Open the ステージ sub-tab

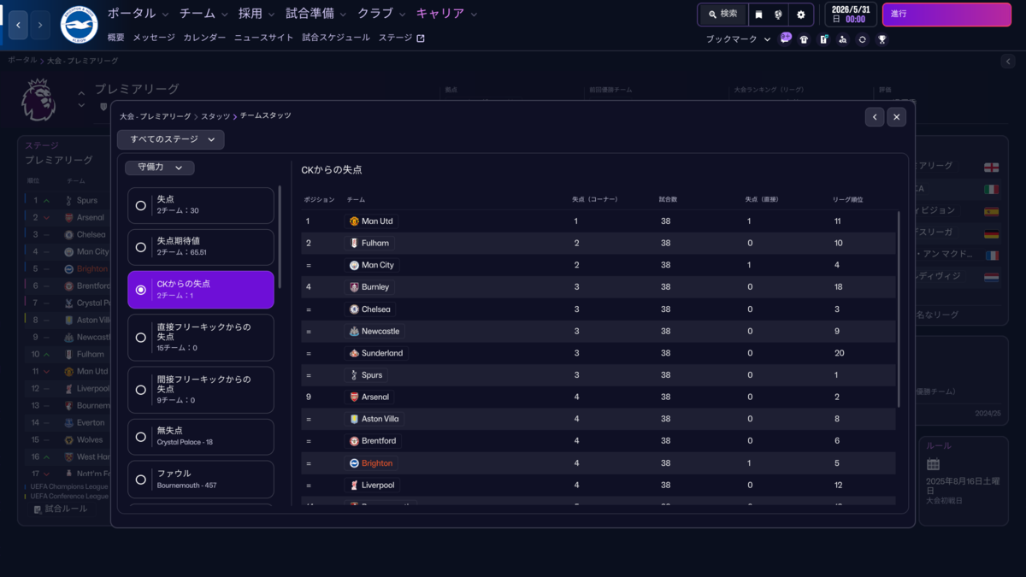(x=395, y=38)
